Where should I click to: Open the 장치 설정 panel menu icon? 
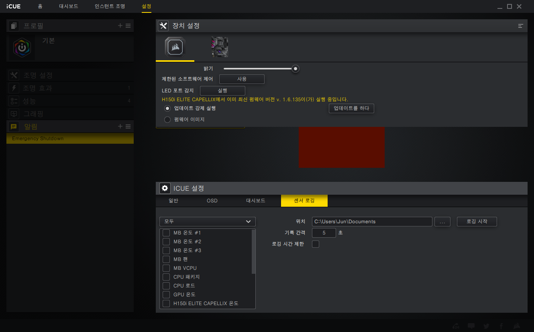pyautogui.click(x=521, y=26)
